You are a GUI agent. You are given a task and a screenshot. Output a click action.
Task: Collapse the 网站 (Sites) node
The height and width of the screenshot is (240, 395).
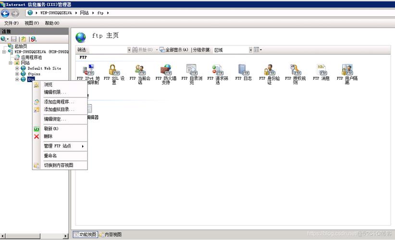(x=10, y=63)
